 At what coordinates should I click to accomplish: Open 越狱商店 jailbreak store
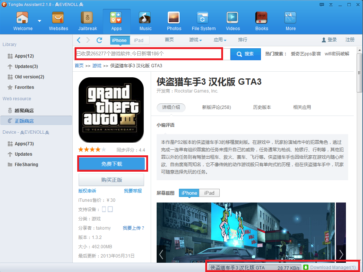24,111
